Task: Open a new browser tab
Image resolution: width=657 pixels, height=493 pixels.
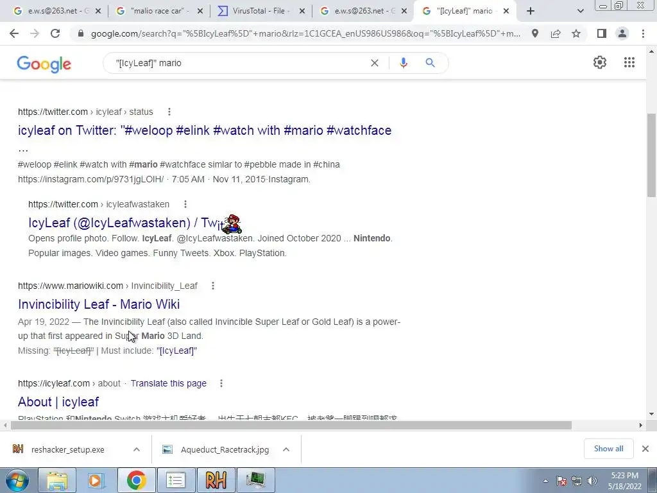Action: [531, 11]
